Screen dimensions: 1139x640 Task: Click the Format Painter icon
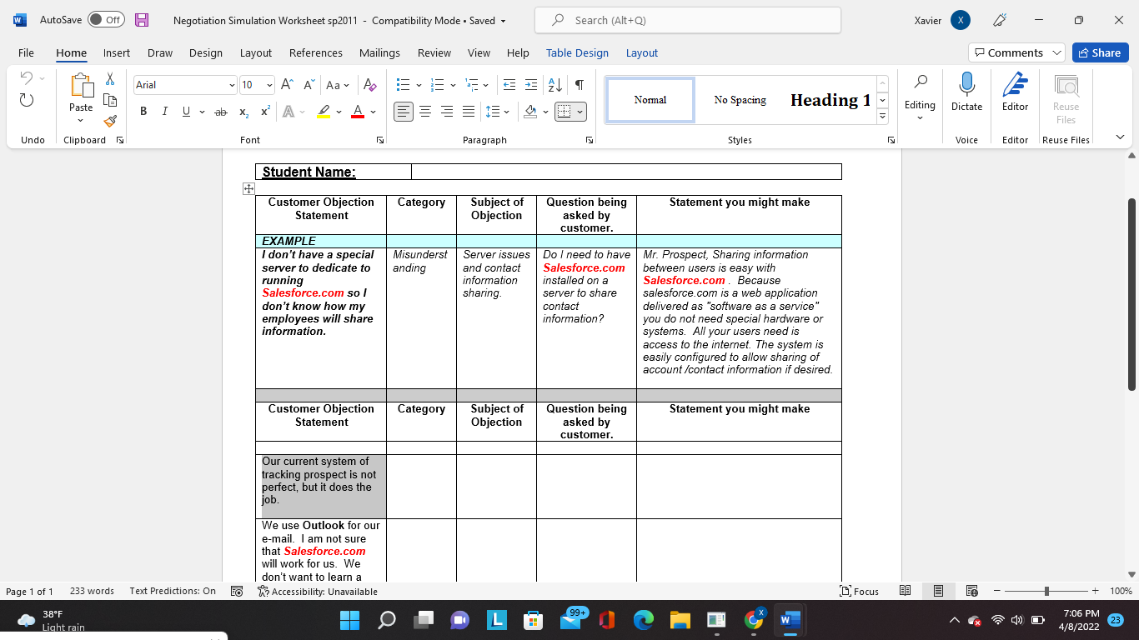point(109,120)
